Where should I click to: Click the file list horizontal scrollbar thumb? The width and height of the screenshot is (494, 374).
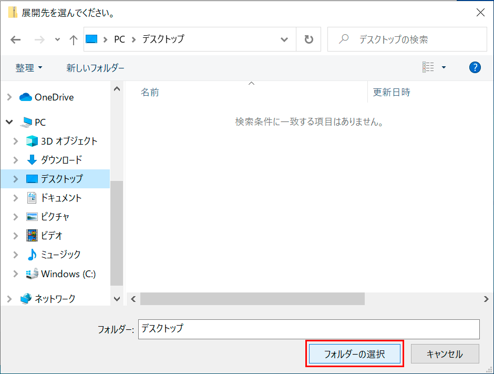(x=252, y=299)
